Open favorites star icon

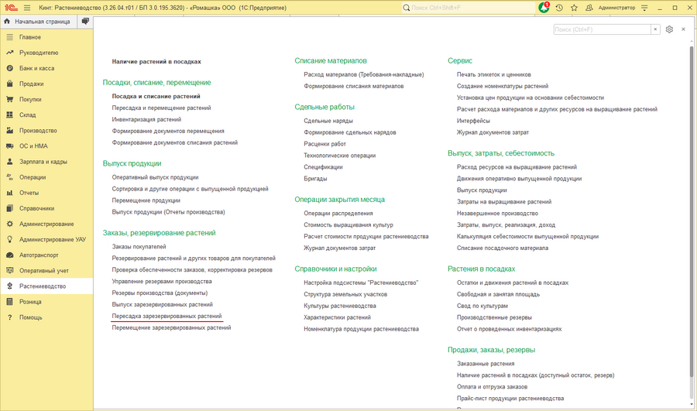pyautogui.click(x=574, y=8)
